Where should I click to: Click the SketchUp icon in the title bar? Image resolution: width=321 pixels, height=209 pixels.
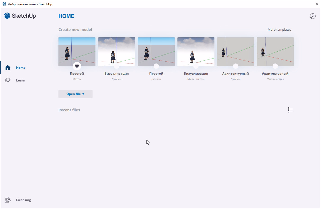click(x=4, y=4)
